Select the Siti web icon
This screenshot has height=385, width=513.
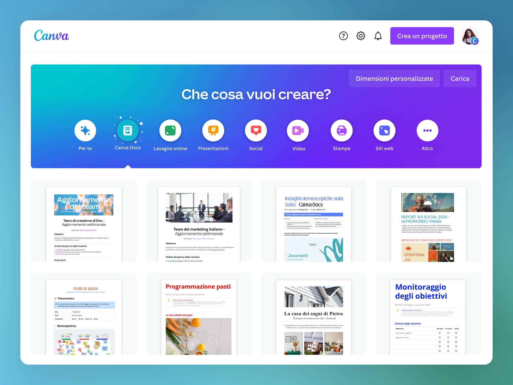384,131
